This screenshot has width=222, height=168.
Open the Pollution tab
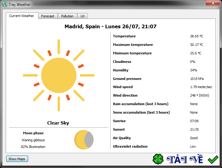(x=67, y=16)
